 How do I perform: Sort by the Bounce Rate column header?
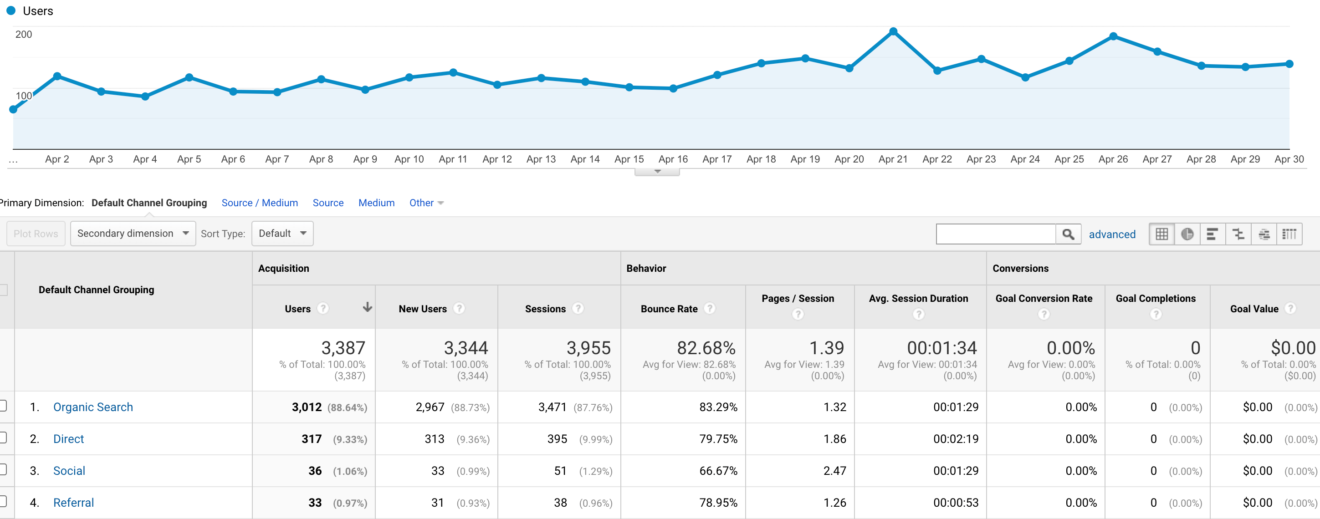coord(669,309)
